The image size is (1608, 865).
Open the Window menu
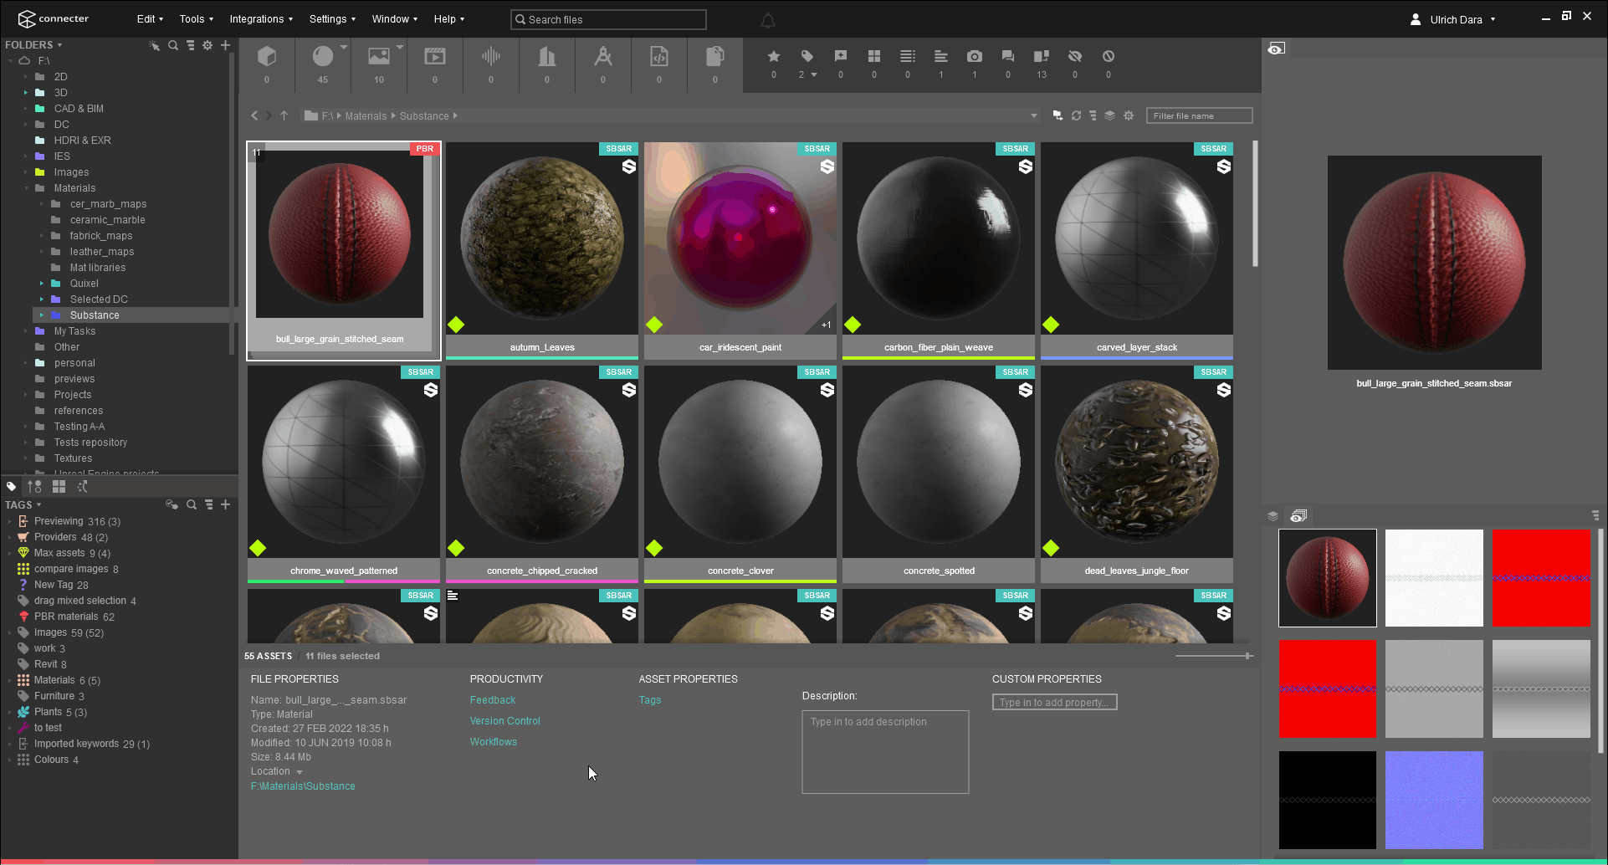point(395,19)
